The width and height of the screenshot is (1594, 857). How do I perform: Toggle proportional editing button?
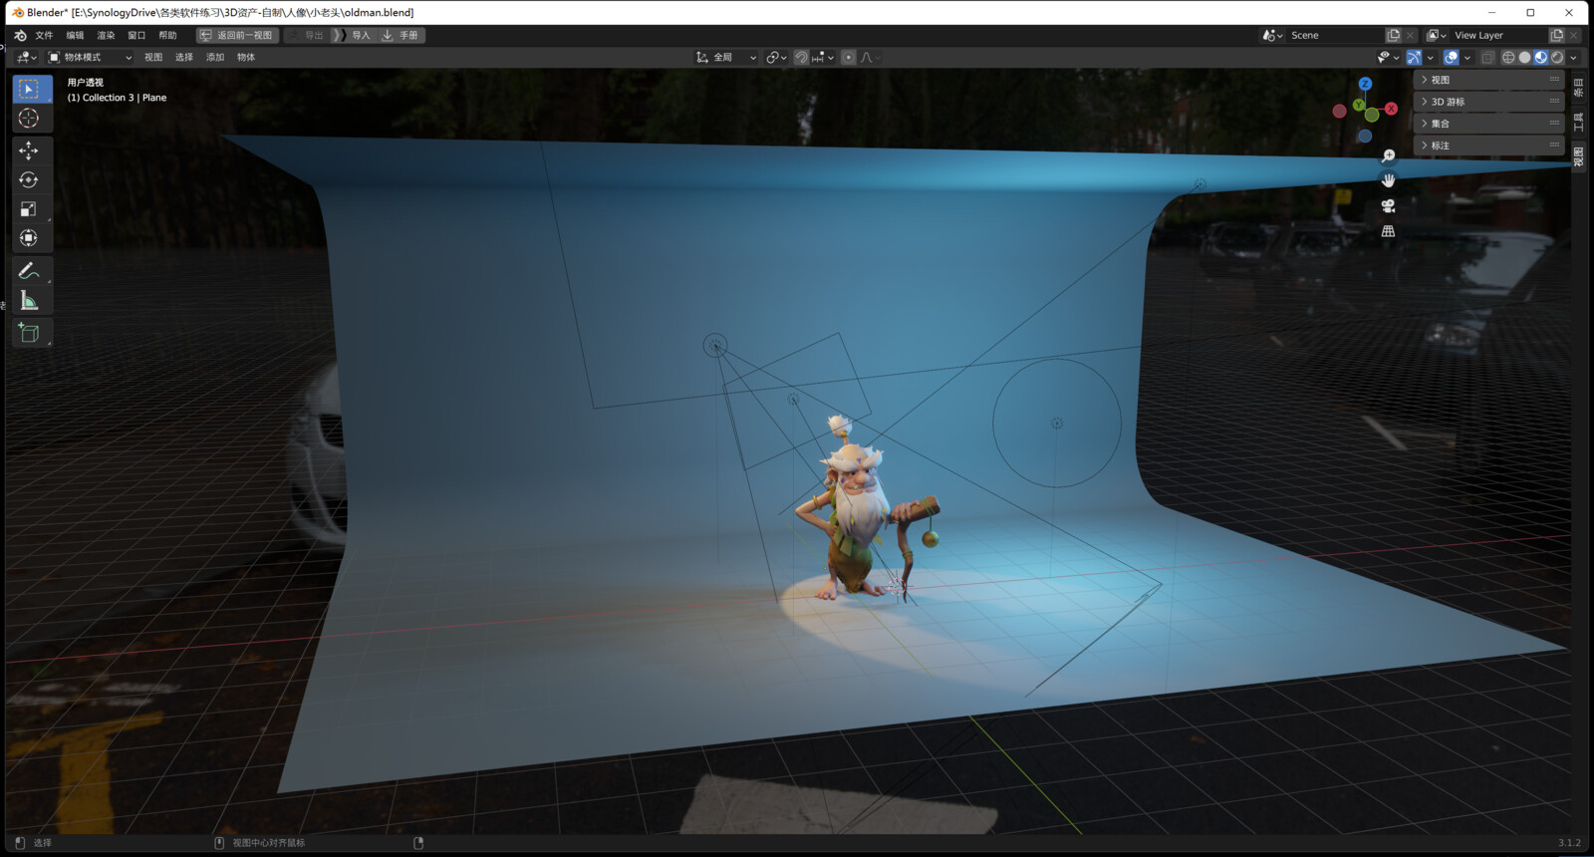click(848, 58)
